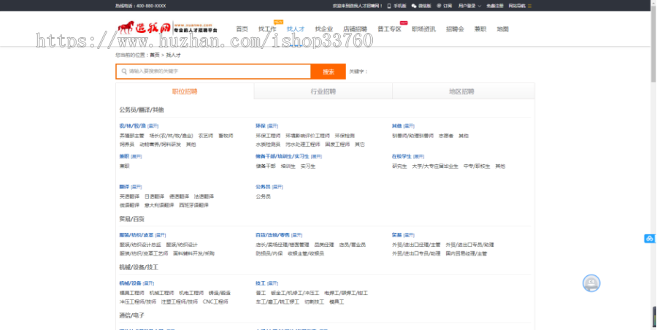Go to 首页 in main navigation

(x=242, y=29)
